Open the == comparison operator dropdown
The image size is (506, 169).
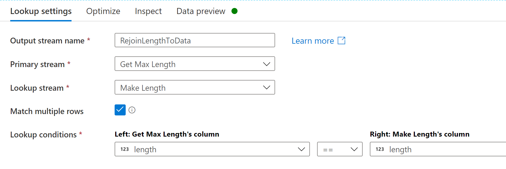[340, 149]
